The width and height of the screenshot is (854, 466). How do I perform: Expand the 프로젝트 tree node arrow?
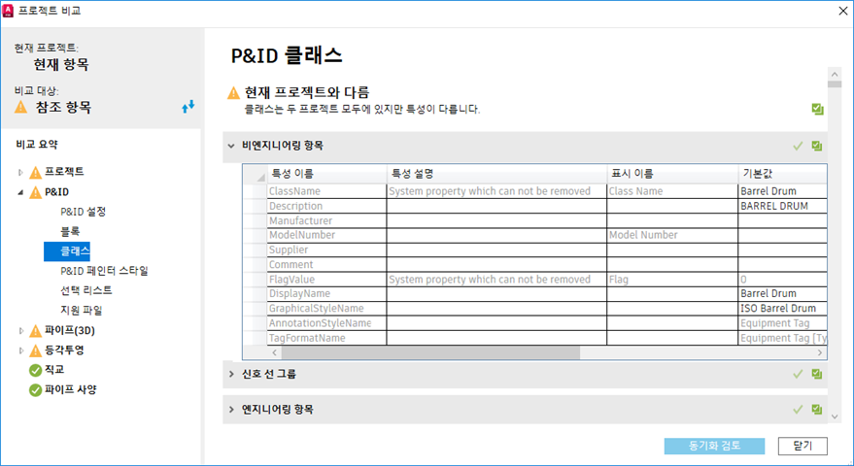[20, 173]
